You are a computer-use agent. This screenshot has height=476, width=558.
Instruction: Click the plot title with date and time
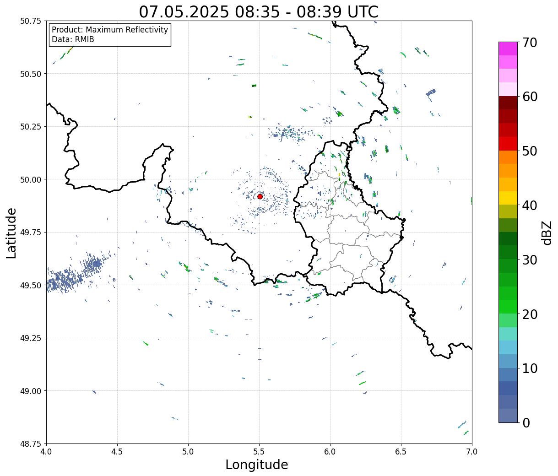click(259, 12)
